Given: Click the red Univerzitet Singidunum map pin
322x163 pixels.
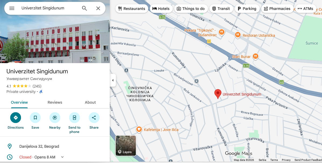Looking at the screenshot, I should (x=218, y=94).
